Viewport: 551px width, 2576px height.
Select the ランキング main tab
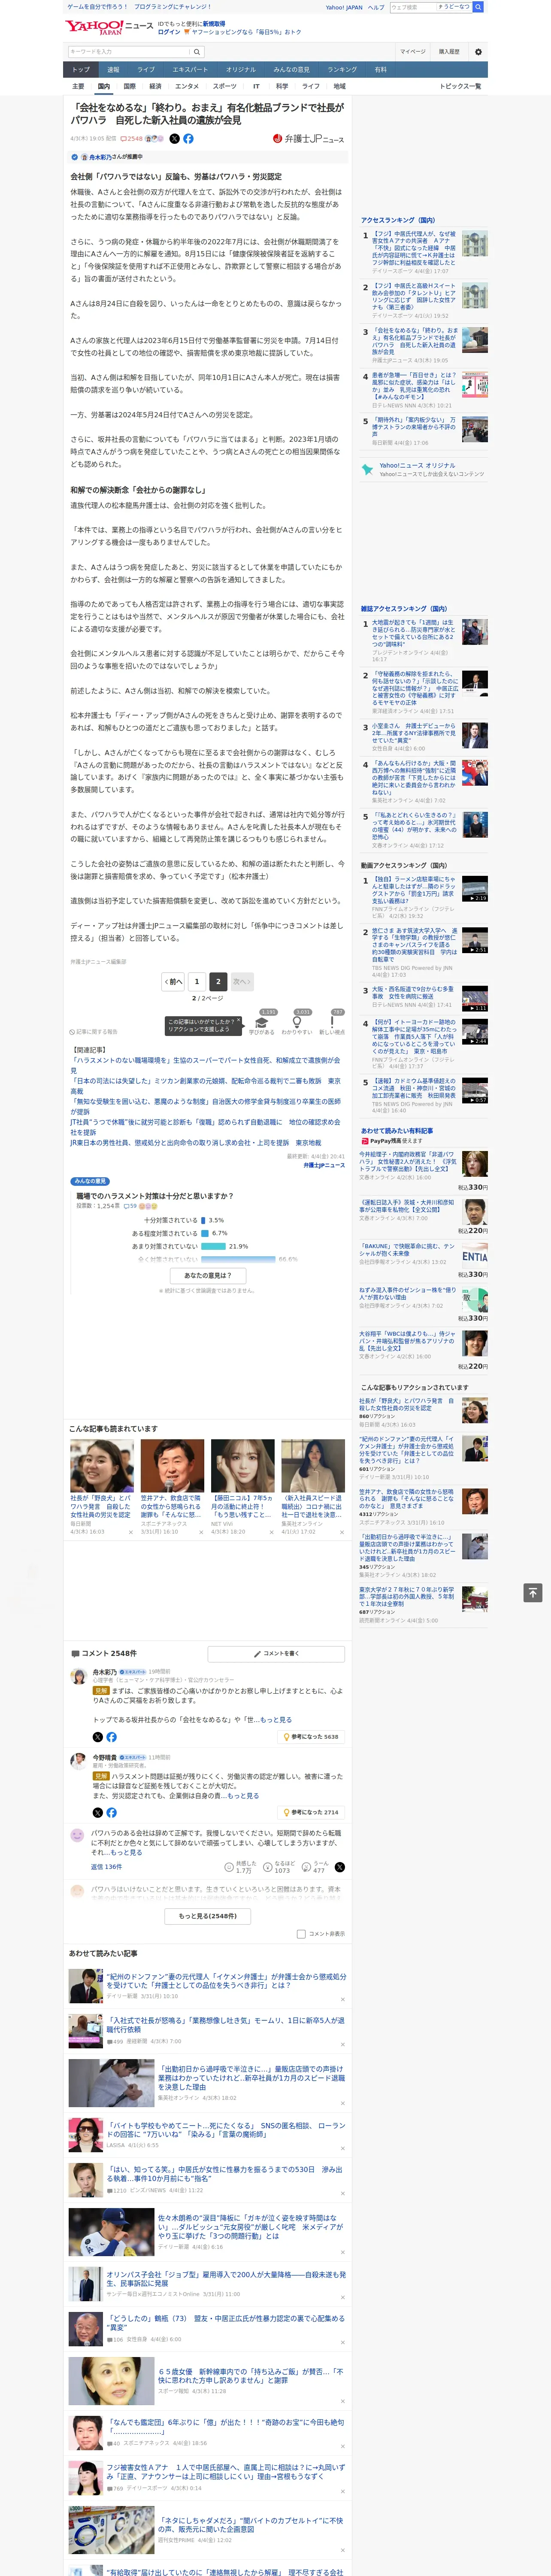point(342,69)
